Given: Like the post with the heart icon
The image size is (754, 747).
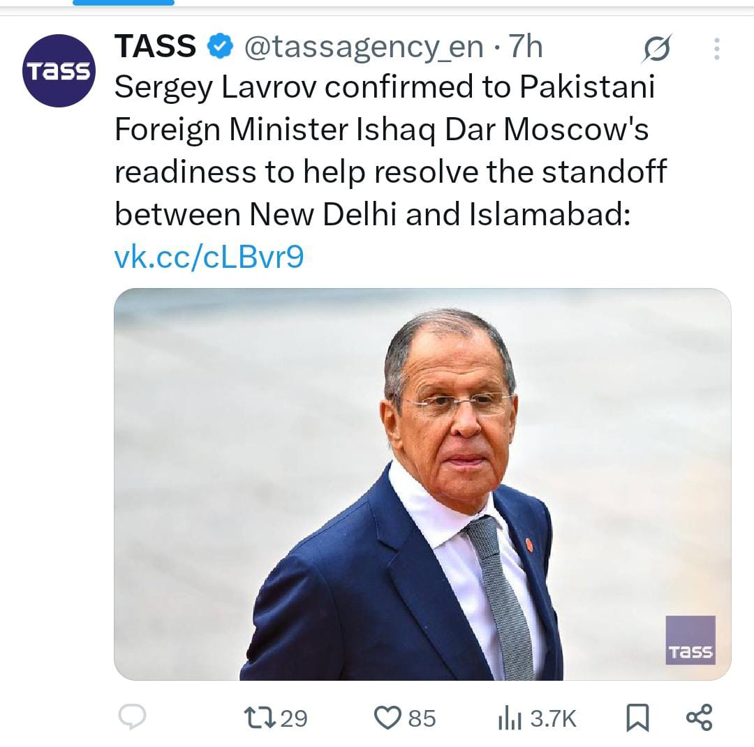Looking at the screenshot, I should [x=387, y=717].
